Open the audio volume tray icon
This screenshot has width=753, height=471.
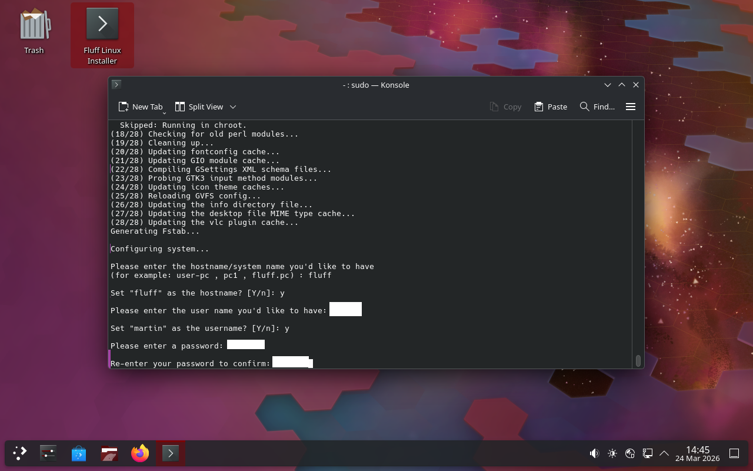594,453
